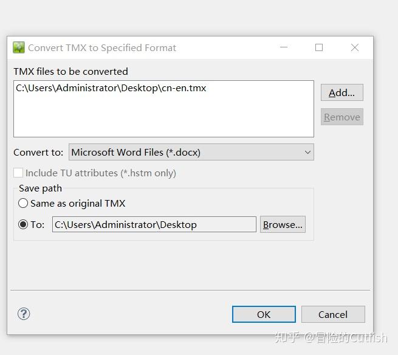Screen dimensions: 398x355
Task: Close the Convert TMX dialog
Action: pyautogui.click(x=355, y=47)
